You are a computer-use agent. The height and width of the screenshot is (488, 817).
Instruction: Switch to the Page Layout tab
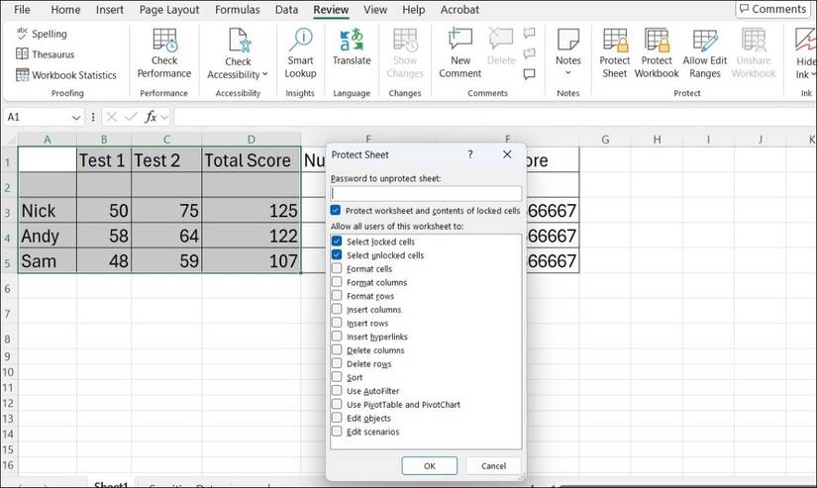168,9
